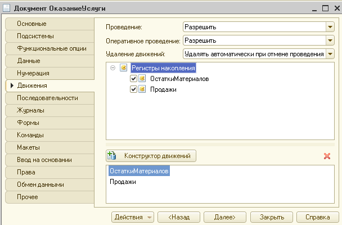Uncheck the ОстаткиМатериалов register checkbox
The height and width of the screenshot is (225, 342).
133,79
